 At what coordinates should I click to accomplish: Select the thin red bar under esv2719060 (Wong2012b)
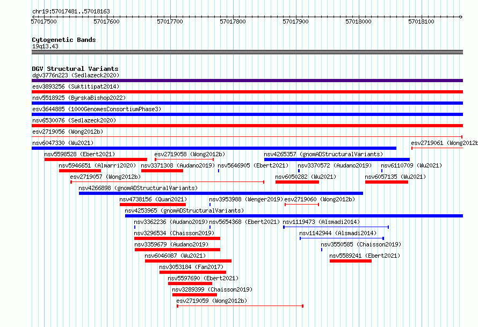[x=302, y=205]
